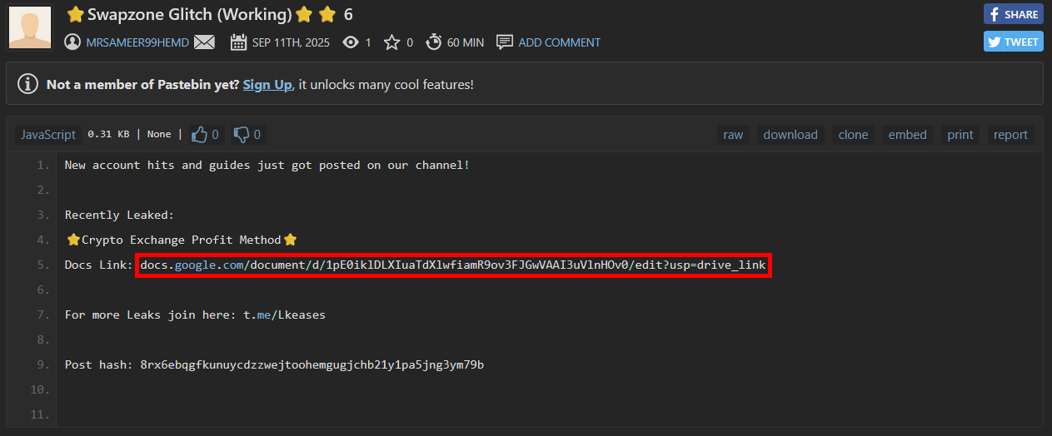Click the expiration timer icon
1052x436 pixels.
click(x=433, y=42)
